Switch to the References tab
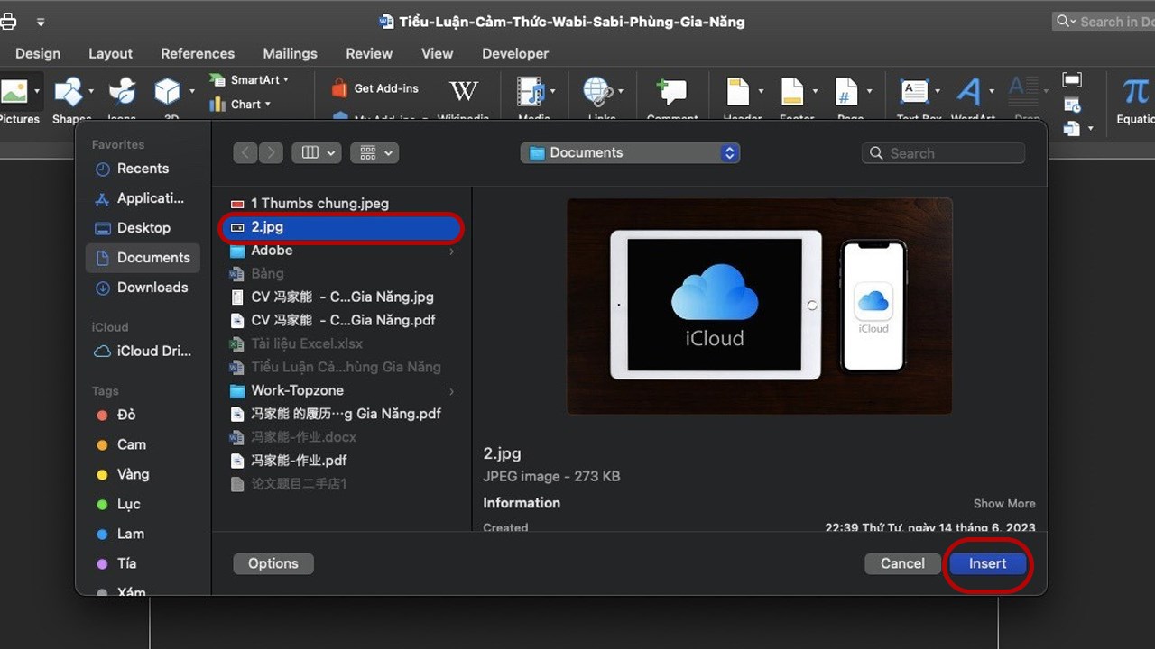The height and width of the screenshot is (649, 1155). (x=198, y=53)
